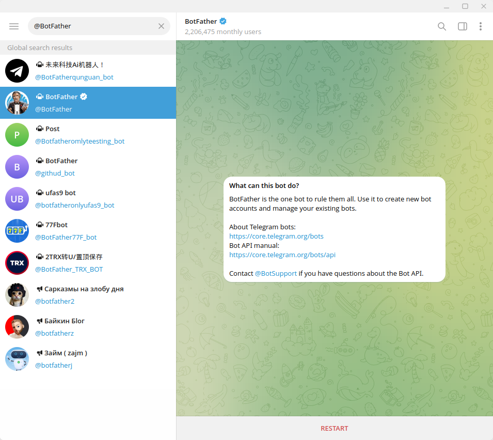
Task: Click the @BotFather_TRX_BOT username
Action: pyautogui.click(x=69, y=270)
